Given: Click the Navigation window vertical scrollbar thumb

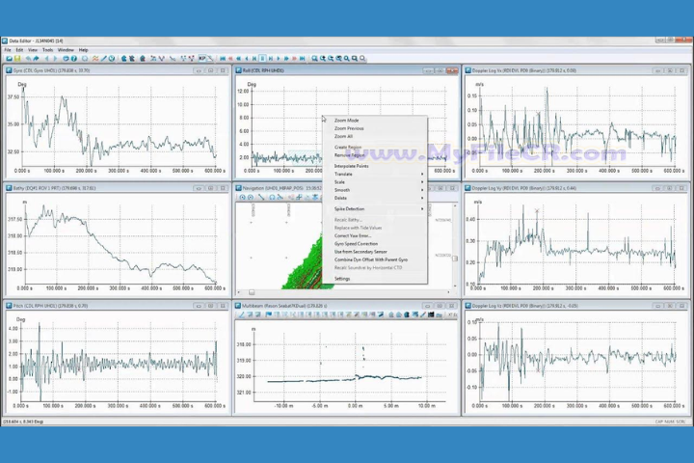Looking at the screenshot, I should (455, 259).
